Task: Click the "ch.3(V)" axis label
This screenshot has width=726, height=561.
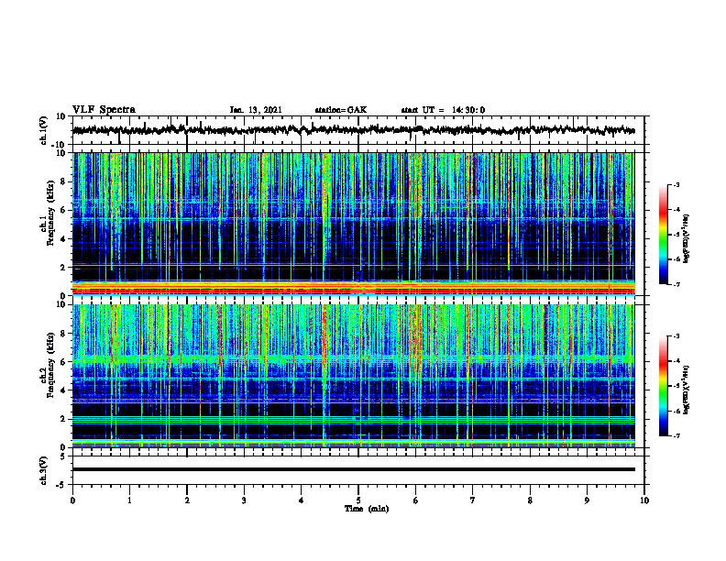Action: click(43, 470)
